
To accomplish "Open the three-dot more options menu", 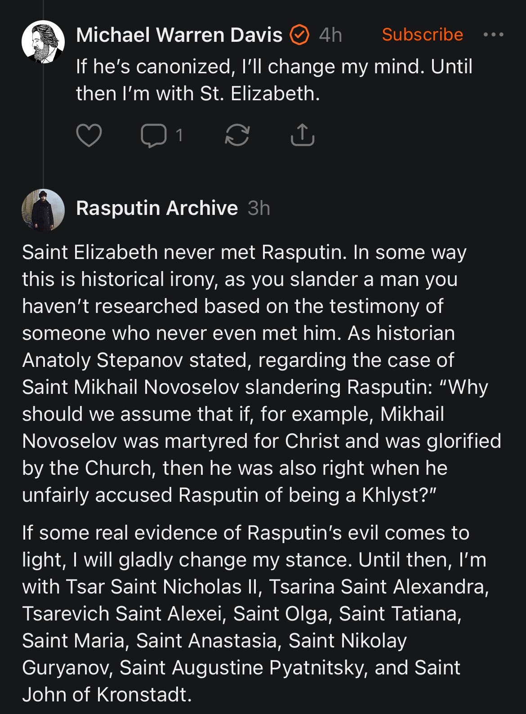I will click(493, 35).
